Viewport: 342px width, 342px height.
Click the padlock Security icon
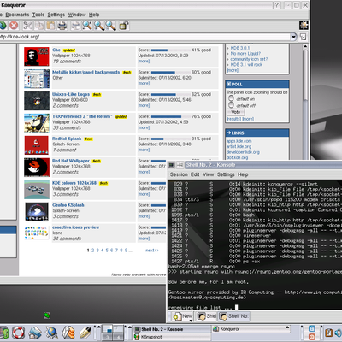124,26
